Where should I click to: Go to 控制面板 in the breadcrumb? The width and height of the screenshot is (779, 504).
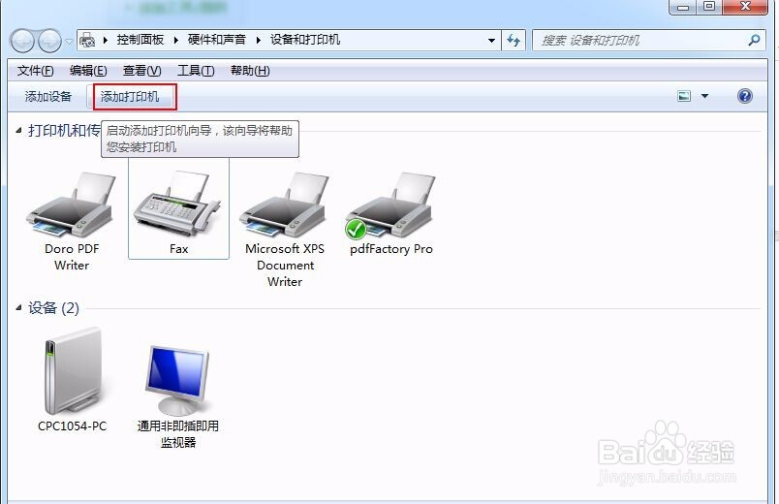(140, 40)
